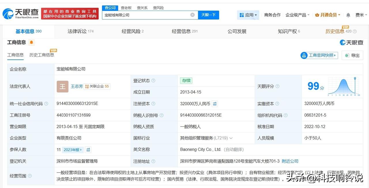Open the 费米 user account dropdown
Image resolution: width=369 pixels, height=188 pixels.
coord(361,15)
